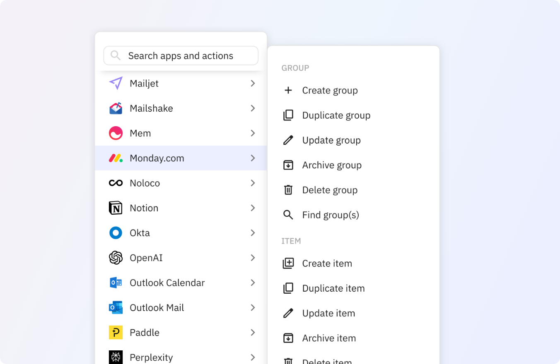Click the pencil icon for Update item

pos(288,314)
